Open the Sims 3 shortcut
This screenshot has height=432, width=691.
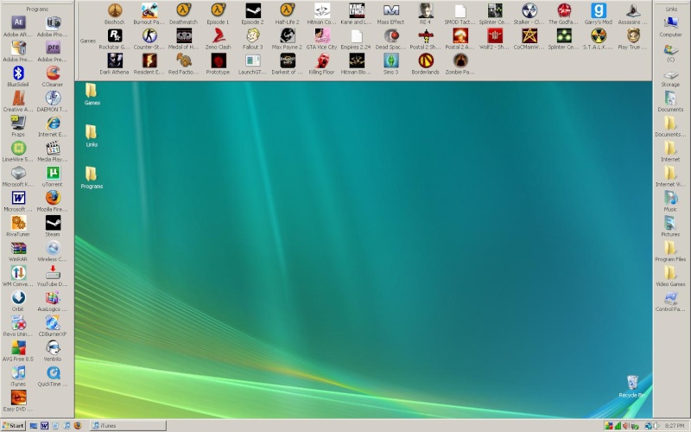pyautogui.click(x=391, y=63)
